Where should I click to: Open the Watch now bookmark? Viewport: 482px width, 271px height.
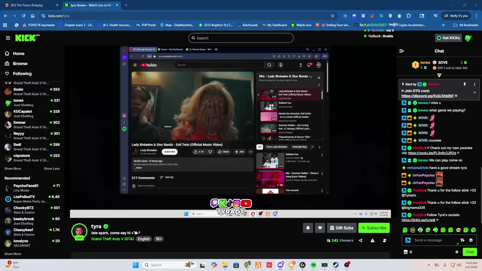(301, 25)
